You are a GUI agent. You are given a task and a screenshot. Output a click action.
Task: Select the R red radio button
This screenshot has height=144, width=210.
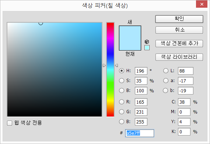(122, 102)
